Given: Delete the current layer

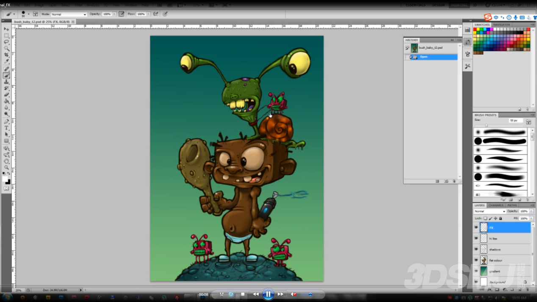Looking at the screenshot, I should [527, 290].
